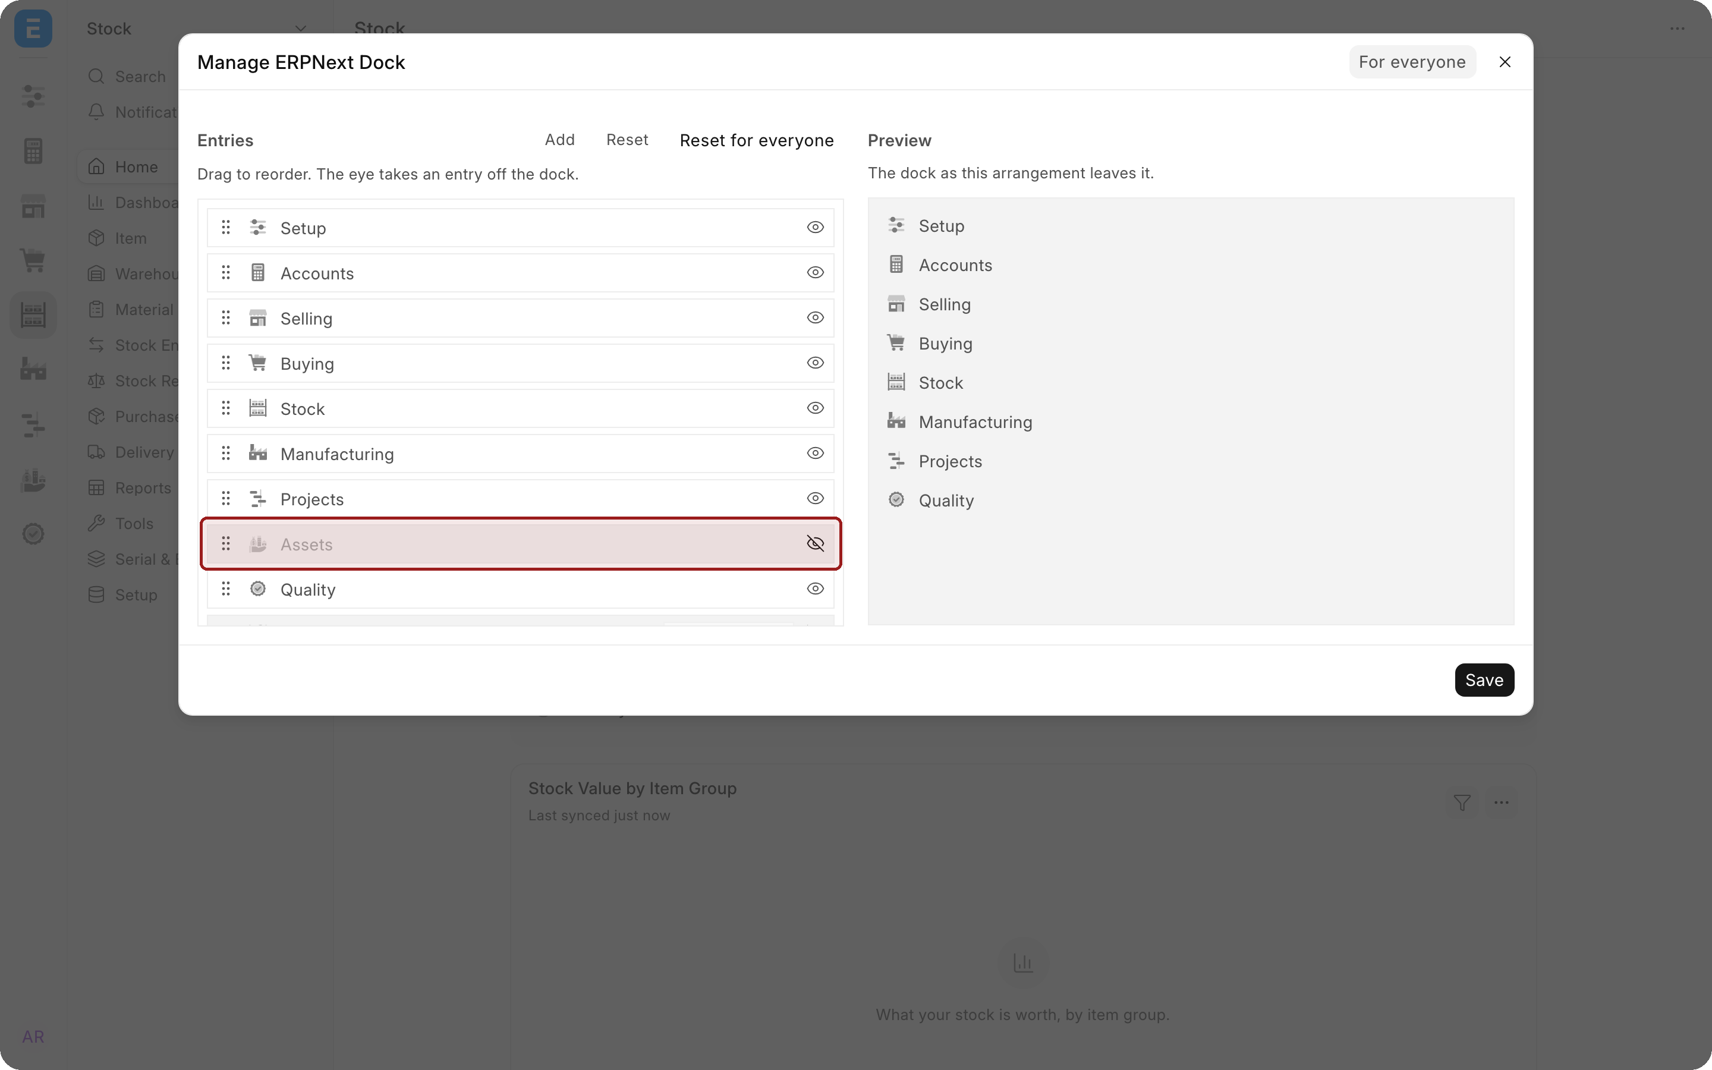The width and height of the screenshot is (1712, 1070).
Task: Click the Quality row drag handle
Action: pos(226,588)
